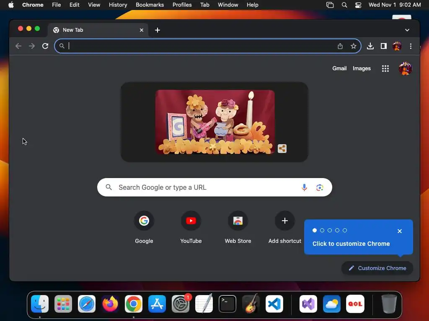Image resolution: width=429 pixels, height=321 pixels.
Task: Open the YouTube shortcut tile
Action: tap(191, 227)
